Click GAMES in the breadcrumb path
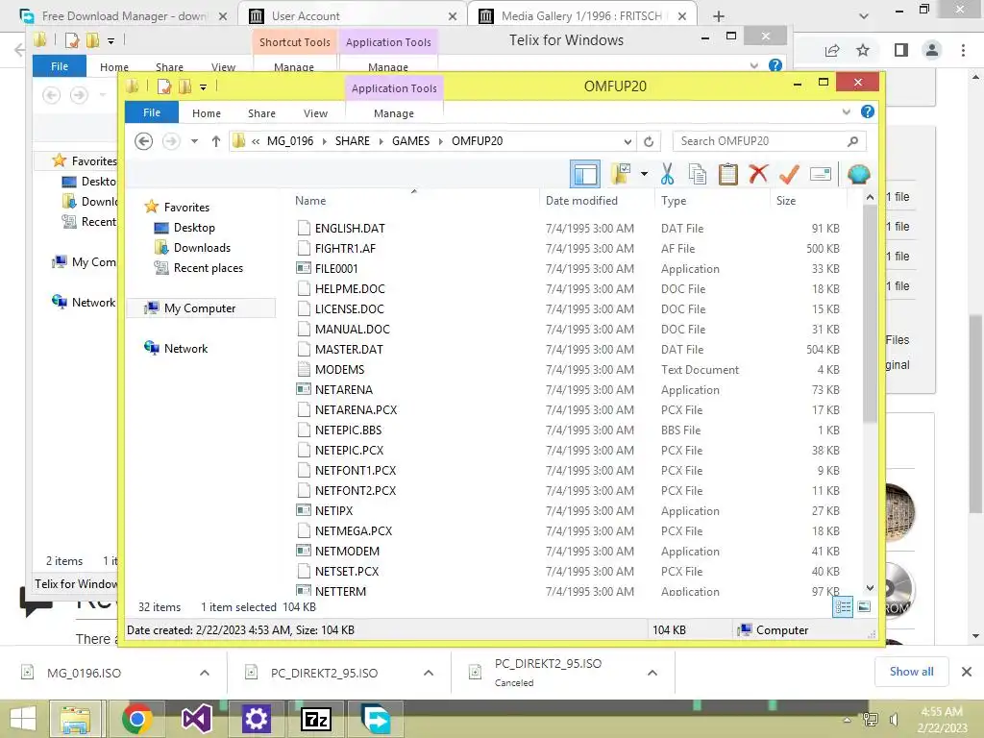Viewport: 984px width, 738px height. 411,141
